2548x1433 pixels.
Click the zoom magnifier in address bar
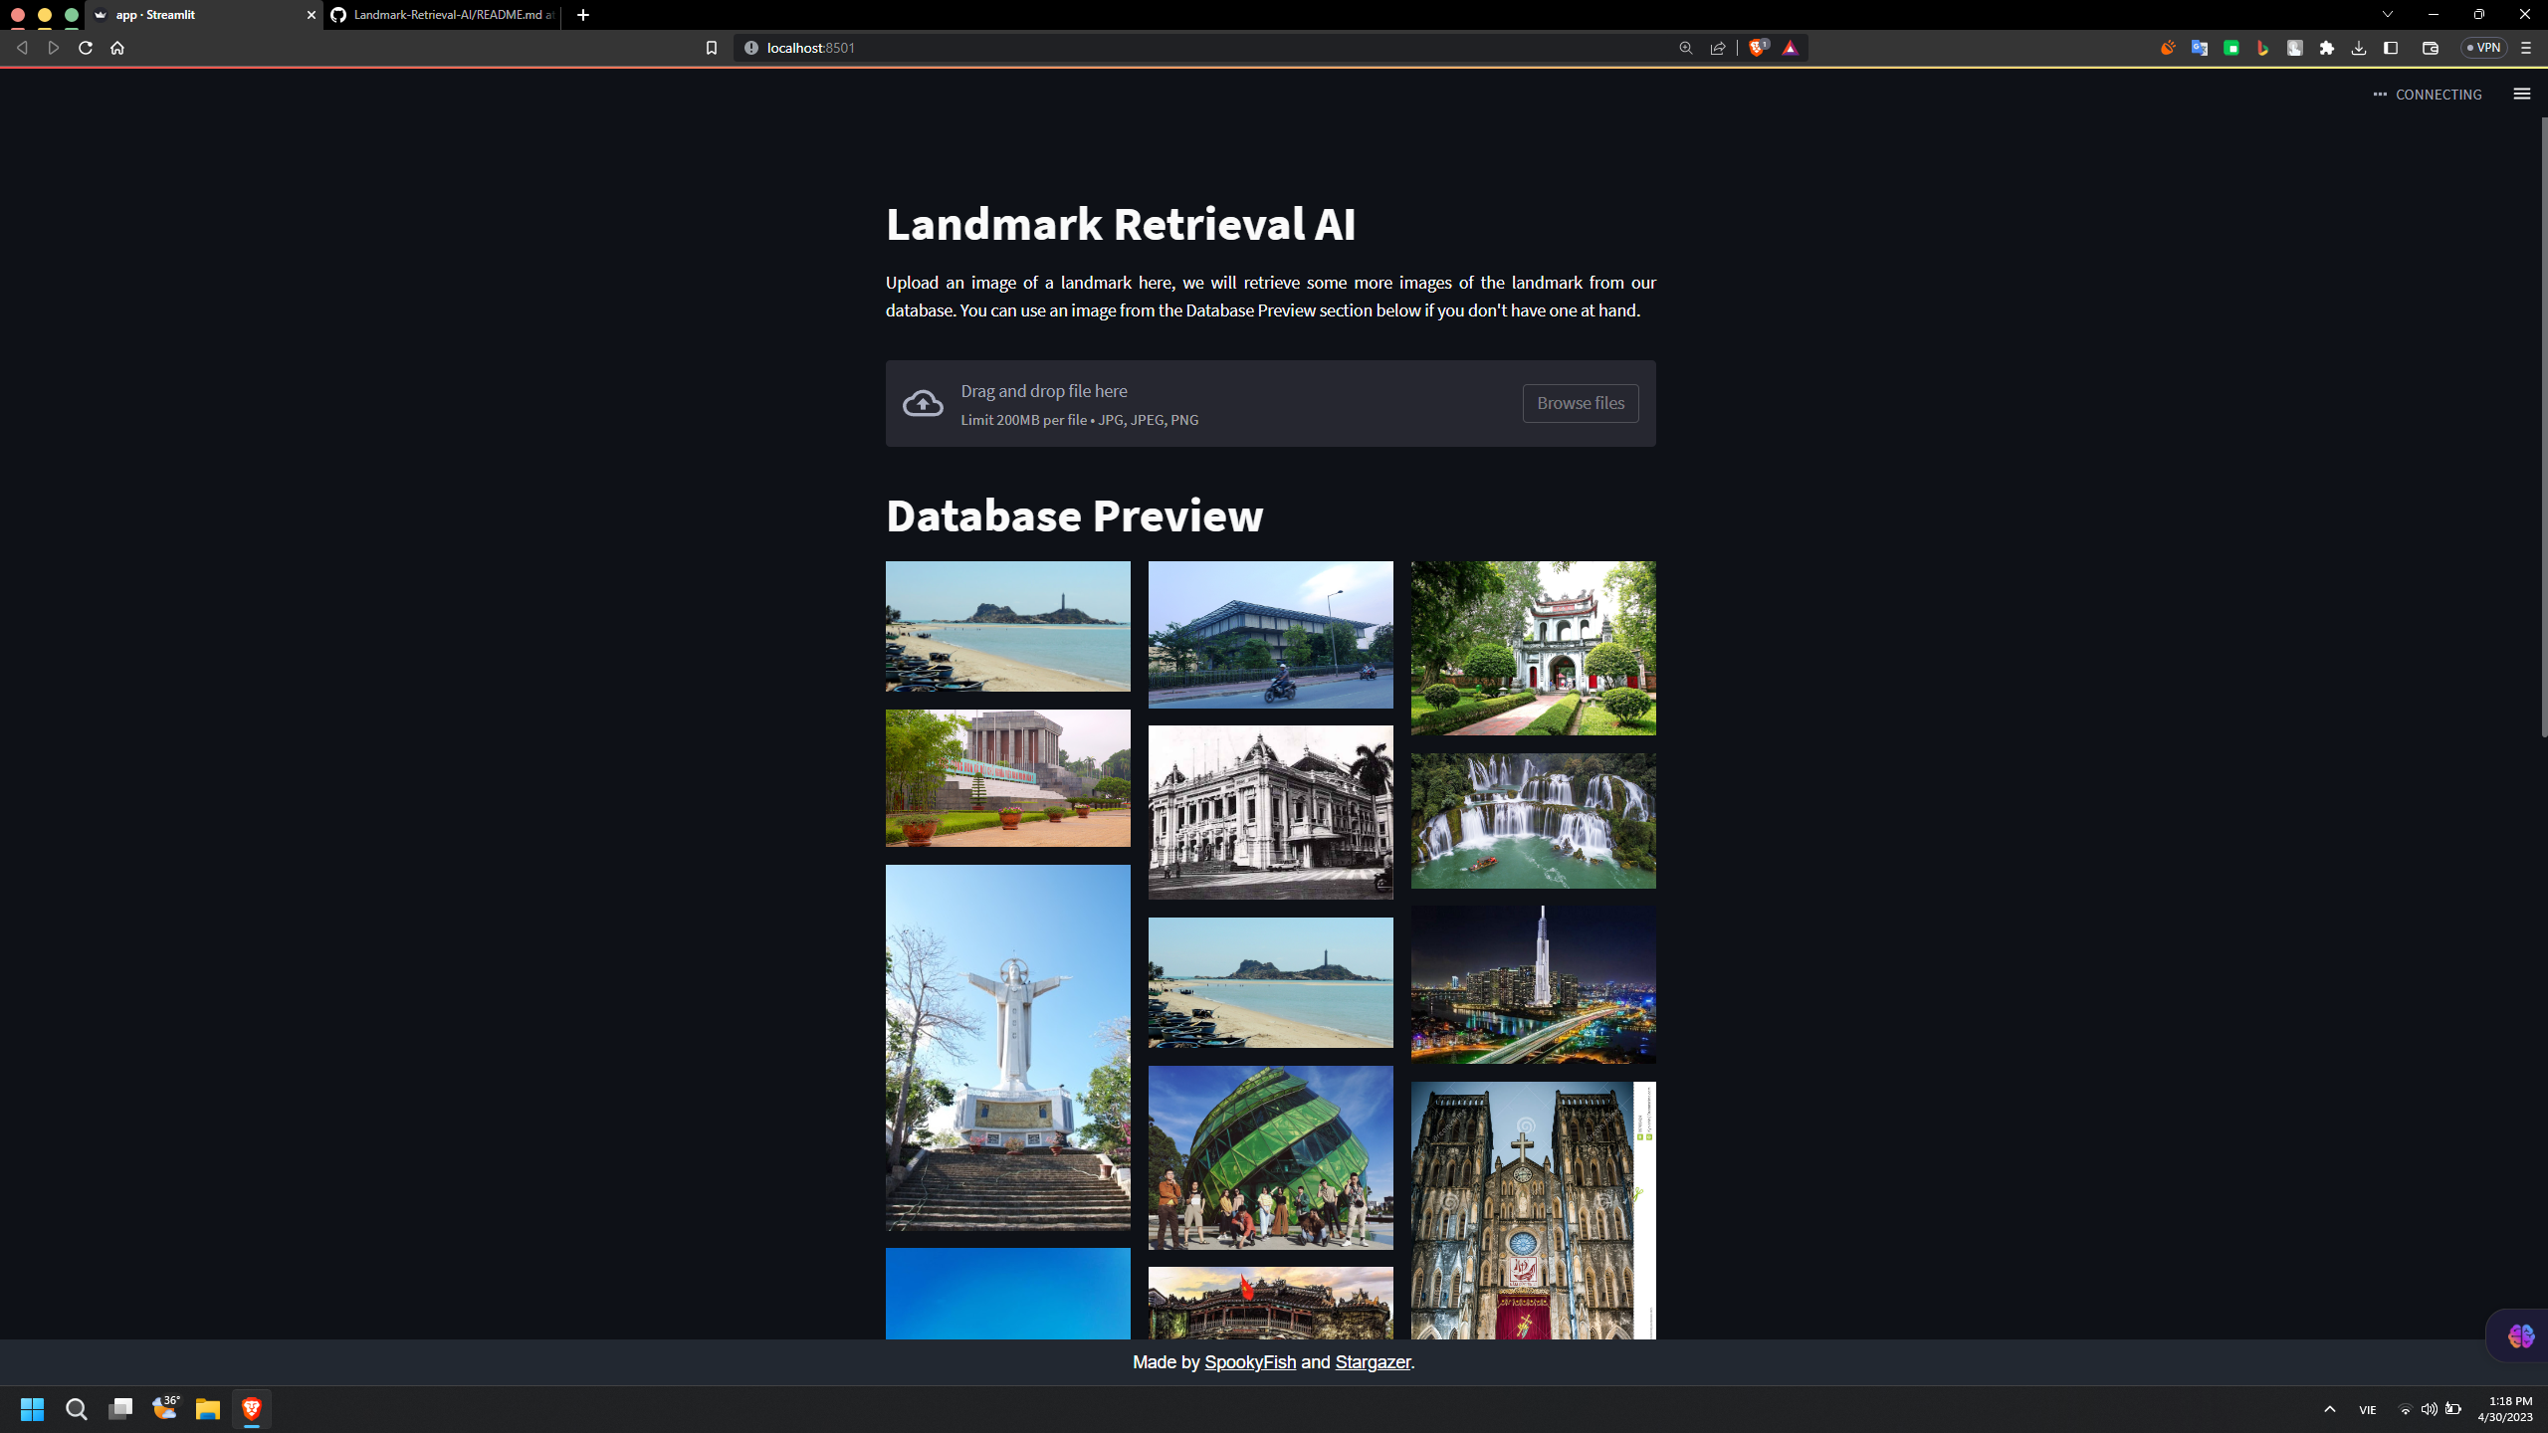click(x=1686, y=48)
